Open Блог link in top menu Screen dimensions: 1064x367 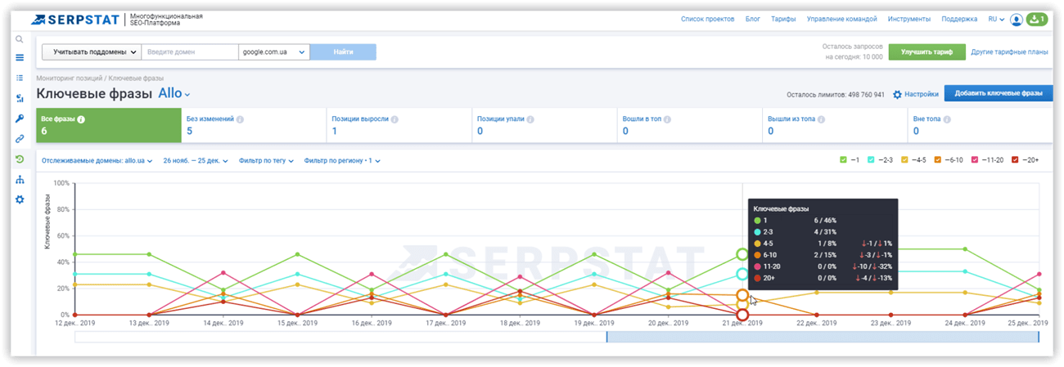[753, 19]
